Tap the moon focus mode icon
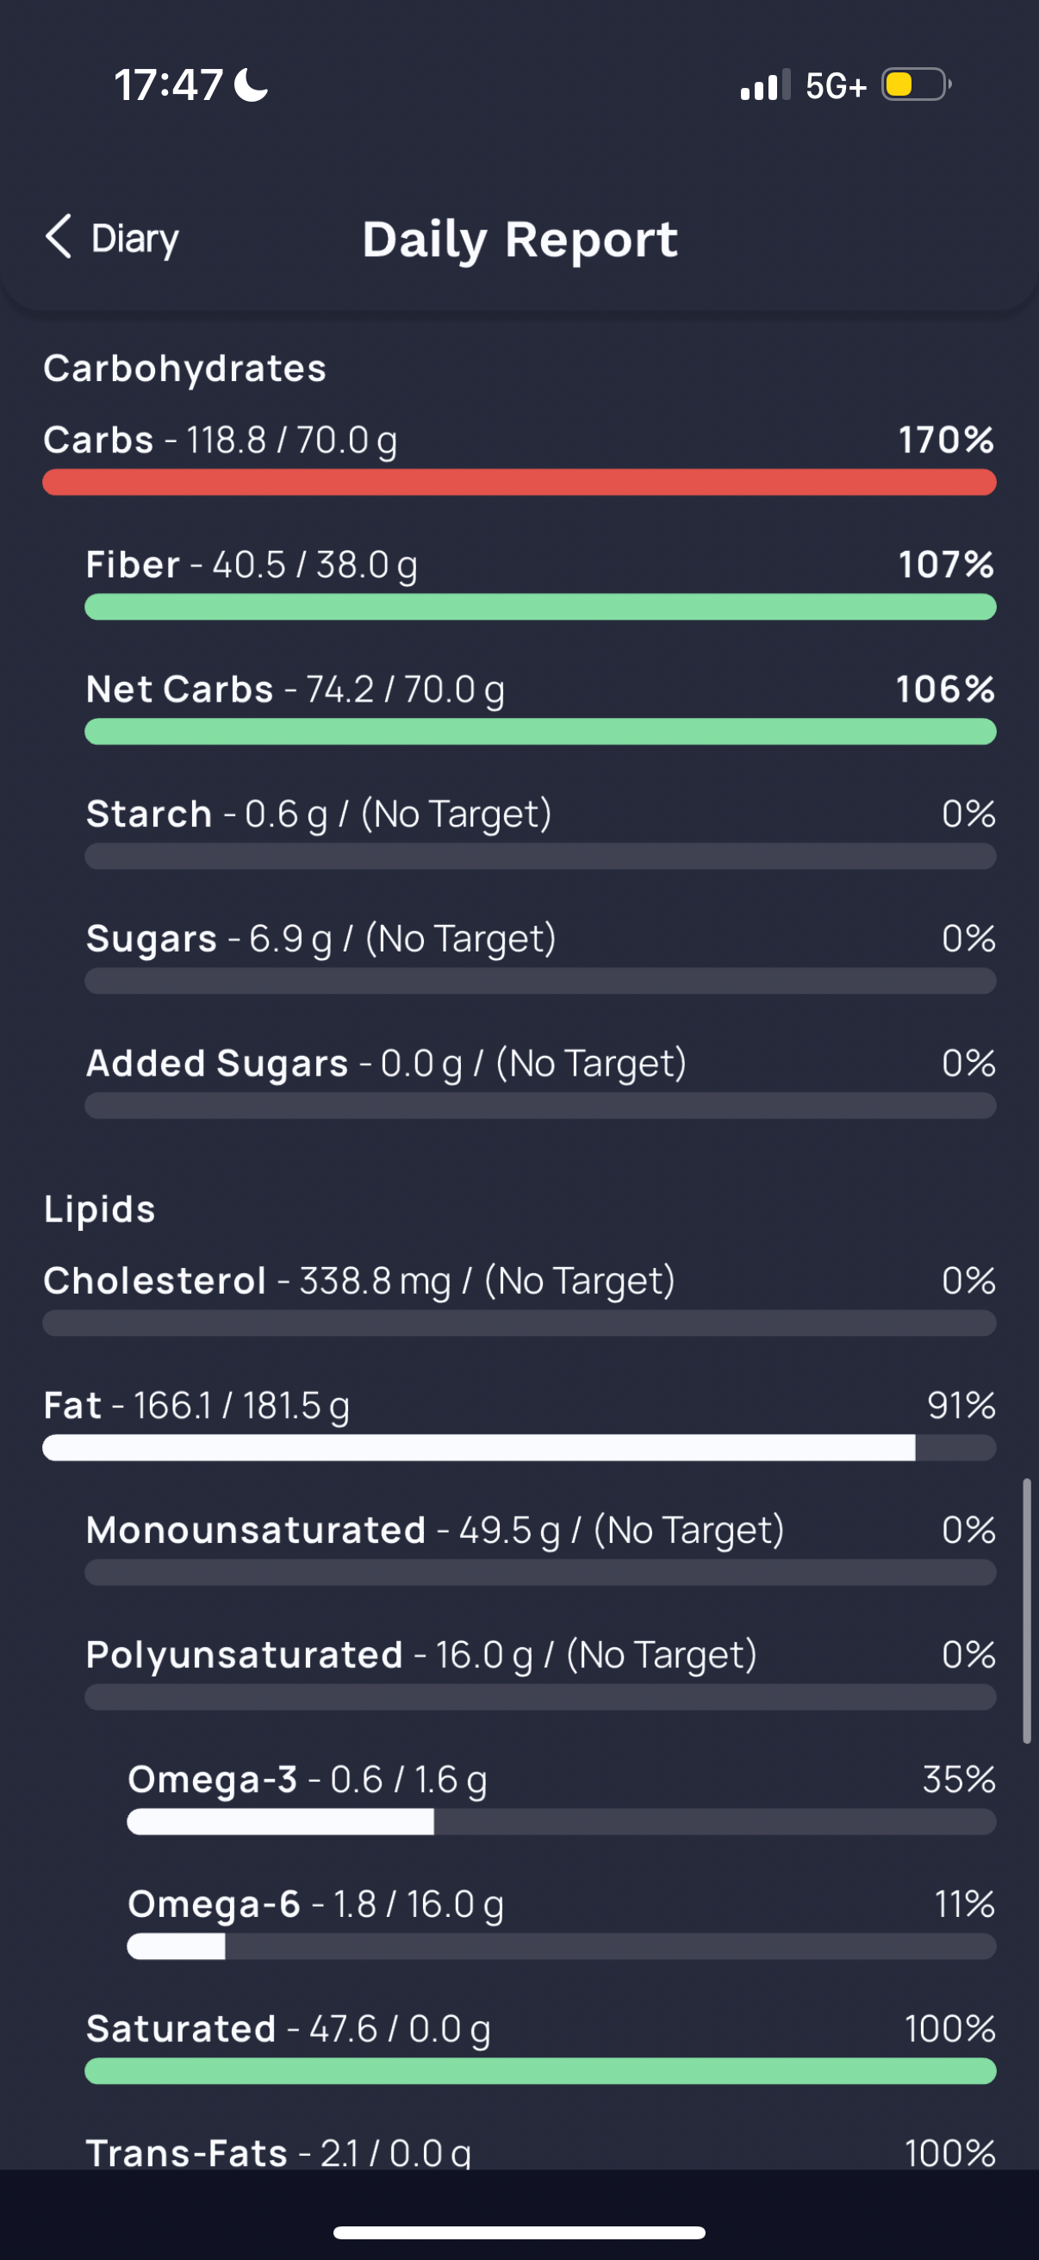Viewport: 1039px width, 2260px height. [252, 85]
